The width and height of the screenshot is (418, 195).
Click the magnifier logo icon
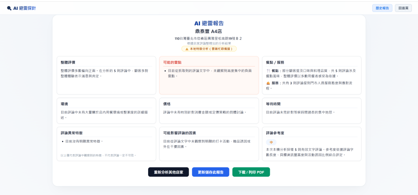point(9,8)
